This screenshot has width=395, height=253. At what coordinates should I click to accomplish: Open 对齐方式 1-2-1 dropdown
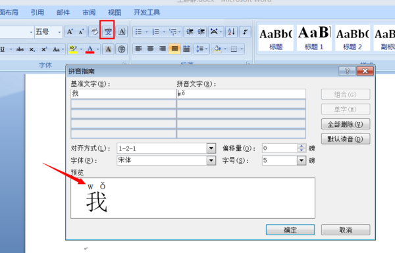click(x=211, y=149)
